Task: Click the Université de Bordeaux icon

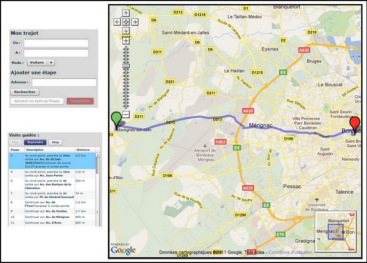Action: point(317,200)
